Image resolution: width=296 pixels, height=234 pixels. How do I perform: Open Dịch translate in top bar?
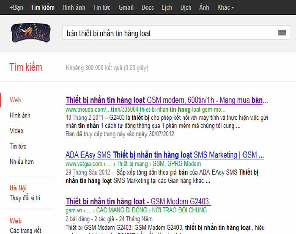click(x=186, y=8)
